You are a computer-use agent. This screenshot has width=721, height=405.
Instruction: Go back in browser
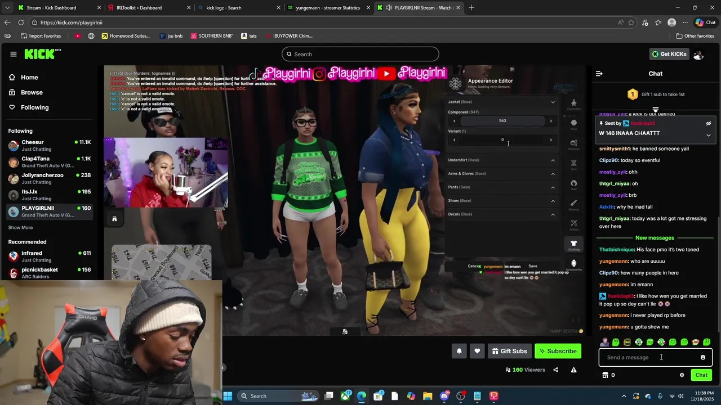(x=7, y=22)
